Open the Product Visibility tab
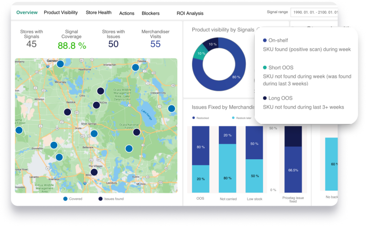 (61, 12)
